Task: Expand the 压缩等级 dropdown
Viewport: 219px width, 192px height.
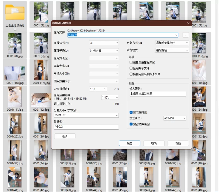Action: tap(104, 50)
